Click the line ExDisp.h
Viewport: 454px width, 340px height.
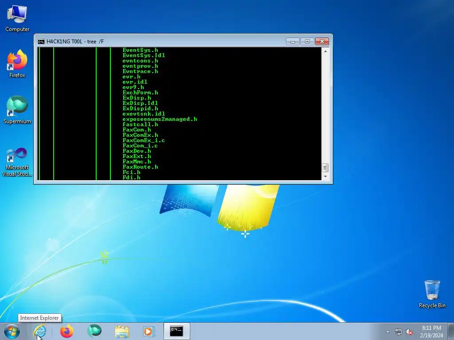tap(137, 98)
